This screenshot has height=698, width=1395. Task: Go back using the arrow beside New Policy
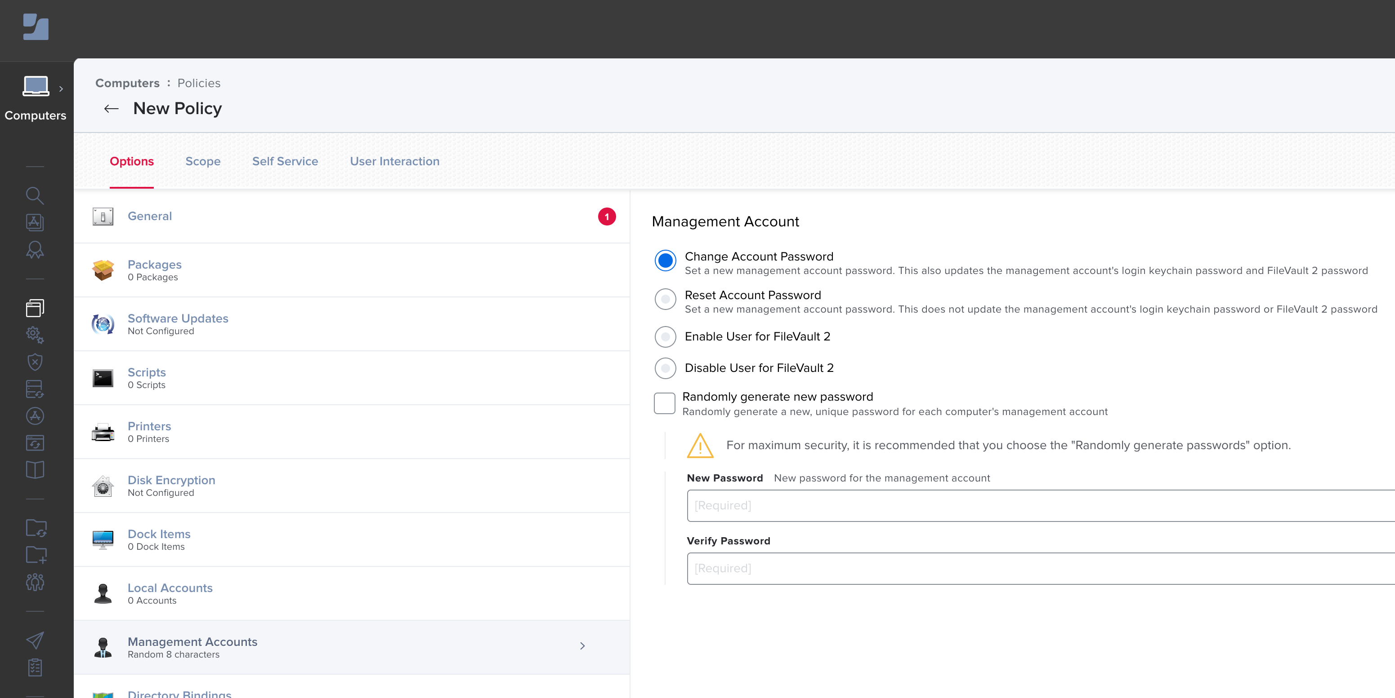pyautogui.click(x=112, y=109)
